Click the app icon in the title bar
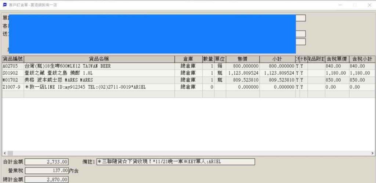 (x=4, y=5)
